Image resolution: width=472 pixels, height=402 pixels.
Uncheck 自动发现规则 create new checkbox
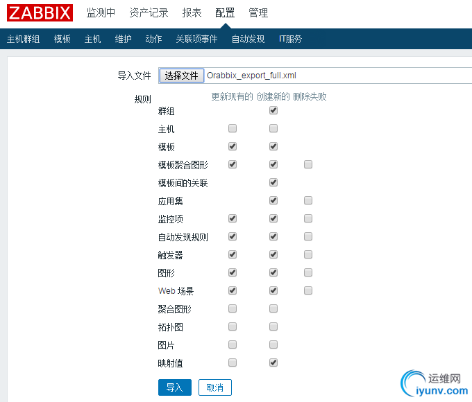tap(273, 236)
